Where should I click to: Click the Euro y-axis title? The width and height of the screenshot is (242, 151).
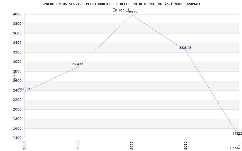(15, 76)
